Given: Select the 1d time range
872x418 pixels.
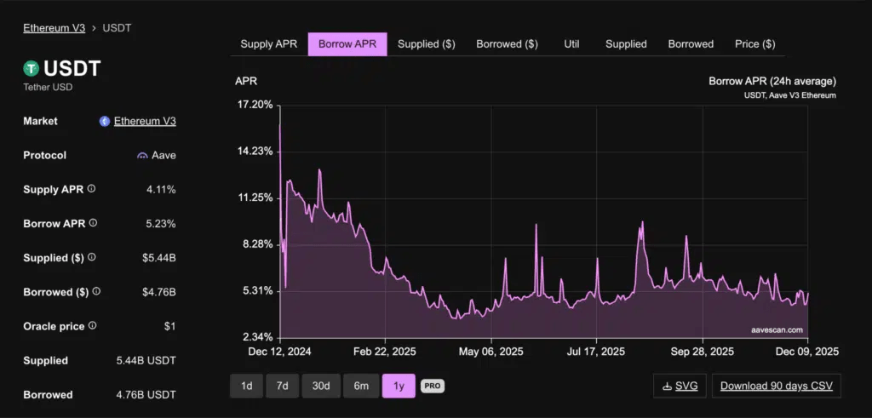Looking at the screenshot, I should point(246,386).
